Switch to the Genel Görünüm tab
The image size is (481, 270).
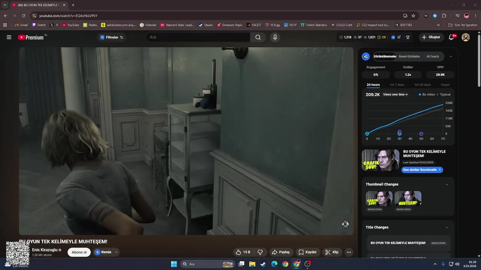tap(409, 56)
